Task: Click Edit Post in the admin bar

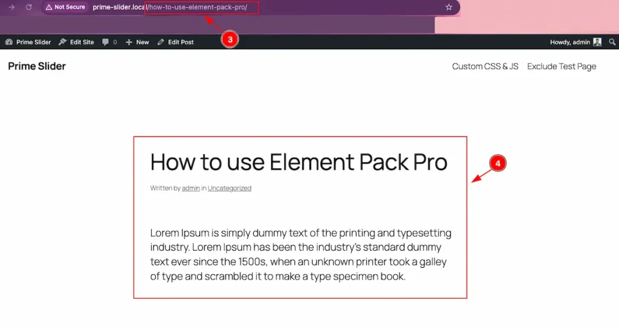Action: [175, 42]
